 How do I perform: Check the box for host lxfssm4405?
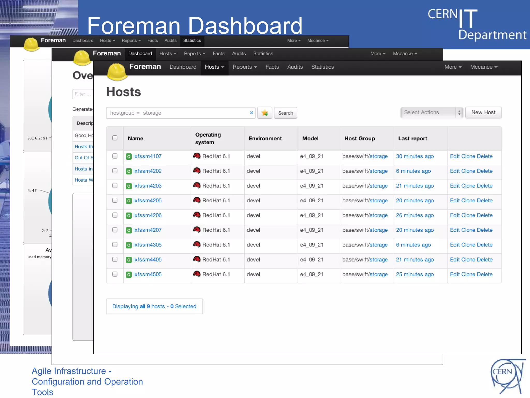click(115, 259)
